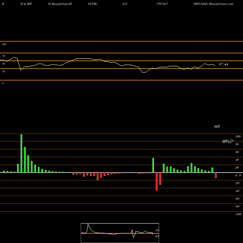
Task: Click the 'SI & MR' header label
Action: 26,4
